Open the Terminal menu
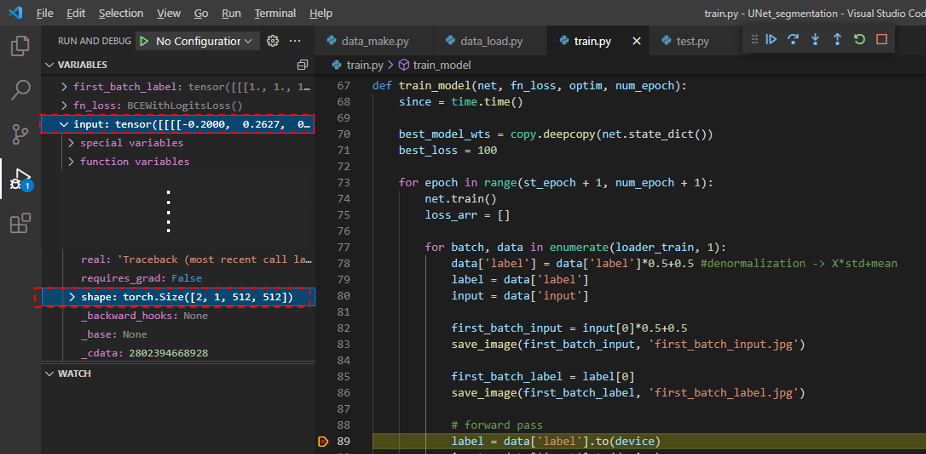This screenshot has height=454, width=926. (275, 13)
